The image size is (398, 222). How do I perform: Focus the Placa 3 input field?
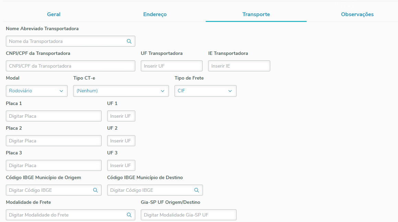click(54, 165)
